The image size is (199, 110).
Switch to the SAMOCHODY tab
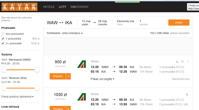tap(80, 7)
